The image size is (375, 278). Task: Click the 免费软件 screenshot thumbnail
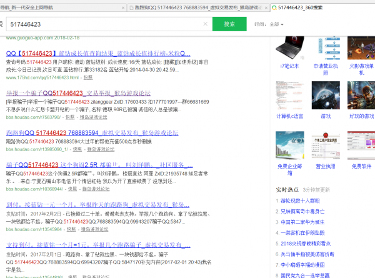(x=361, y=145)
